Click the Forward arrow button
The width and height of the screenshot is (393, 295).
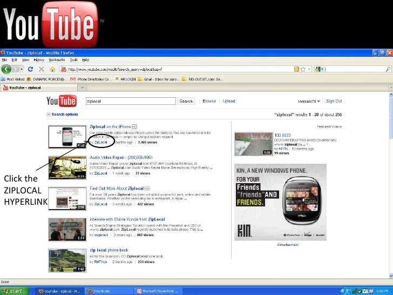[16, 69]
